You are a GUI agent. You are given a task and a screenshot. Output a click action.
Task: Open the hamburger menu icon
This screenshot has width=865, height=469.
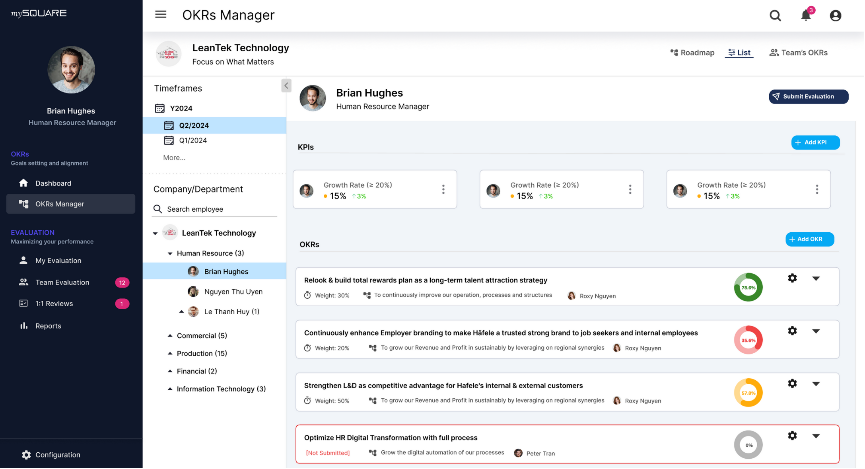tap(161, 15)
